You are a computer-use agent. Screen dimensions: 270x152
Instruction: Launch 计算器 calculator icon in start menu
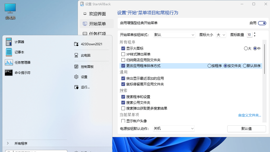9,42
